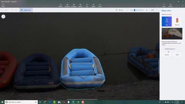The image size is (185, 104).
Task: Select the Remove eraser tool
Action: pyautogui.click(x=177, y=21)
